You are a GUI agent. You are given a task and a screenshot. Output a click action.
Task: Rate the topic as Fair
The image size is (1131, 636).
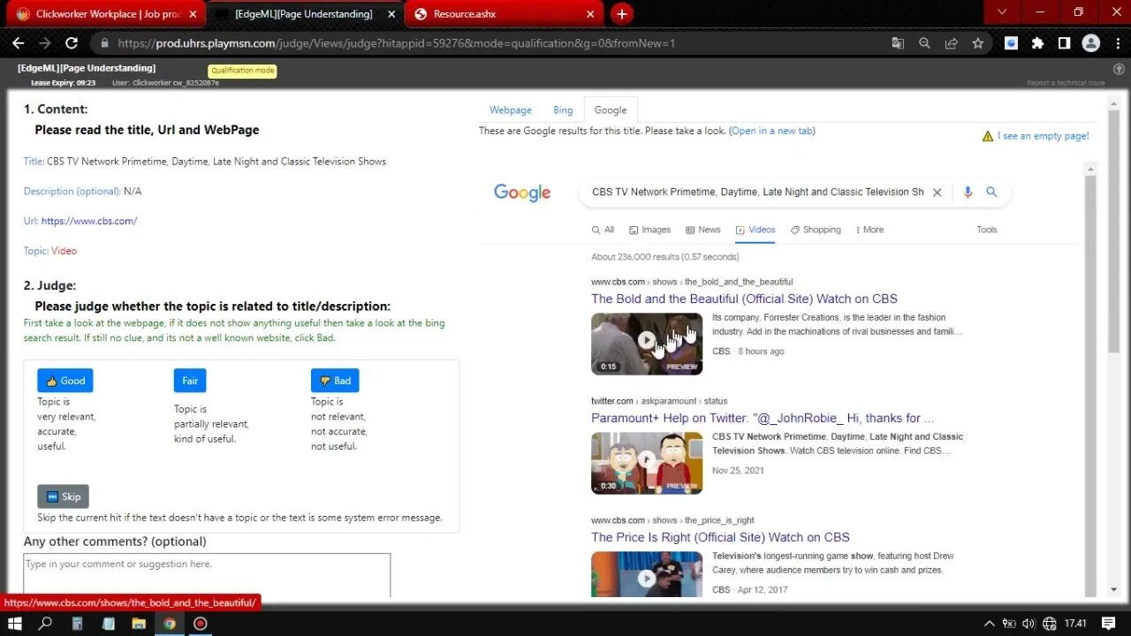190,381
